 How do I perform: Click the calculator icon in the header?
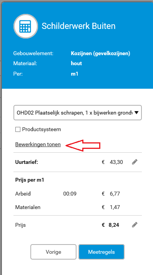(26, 26)
